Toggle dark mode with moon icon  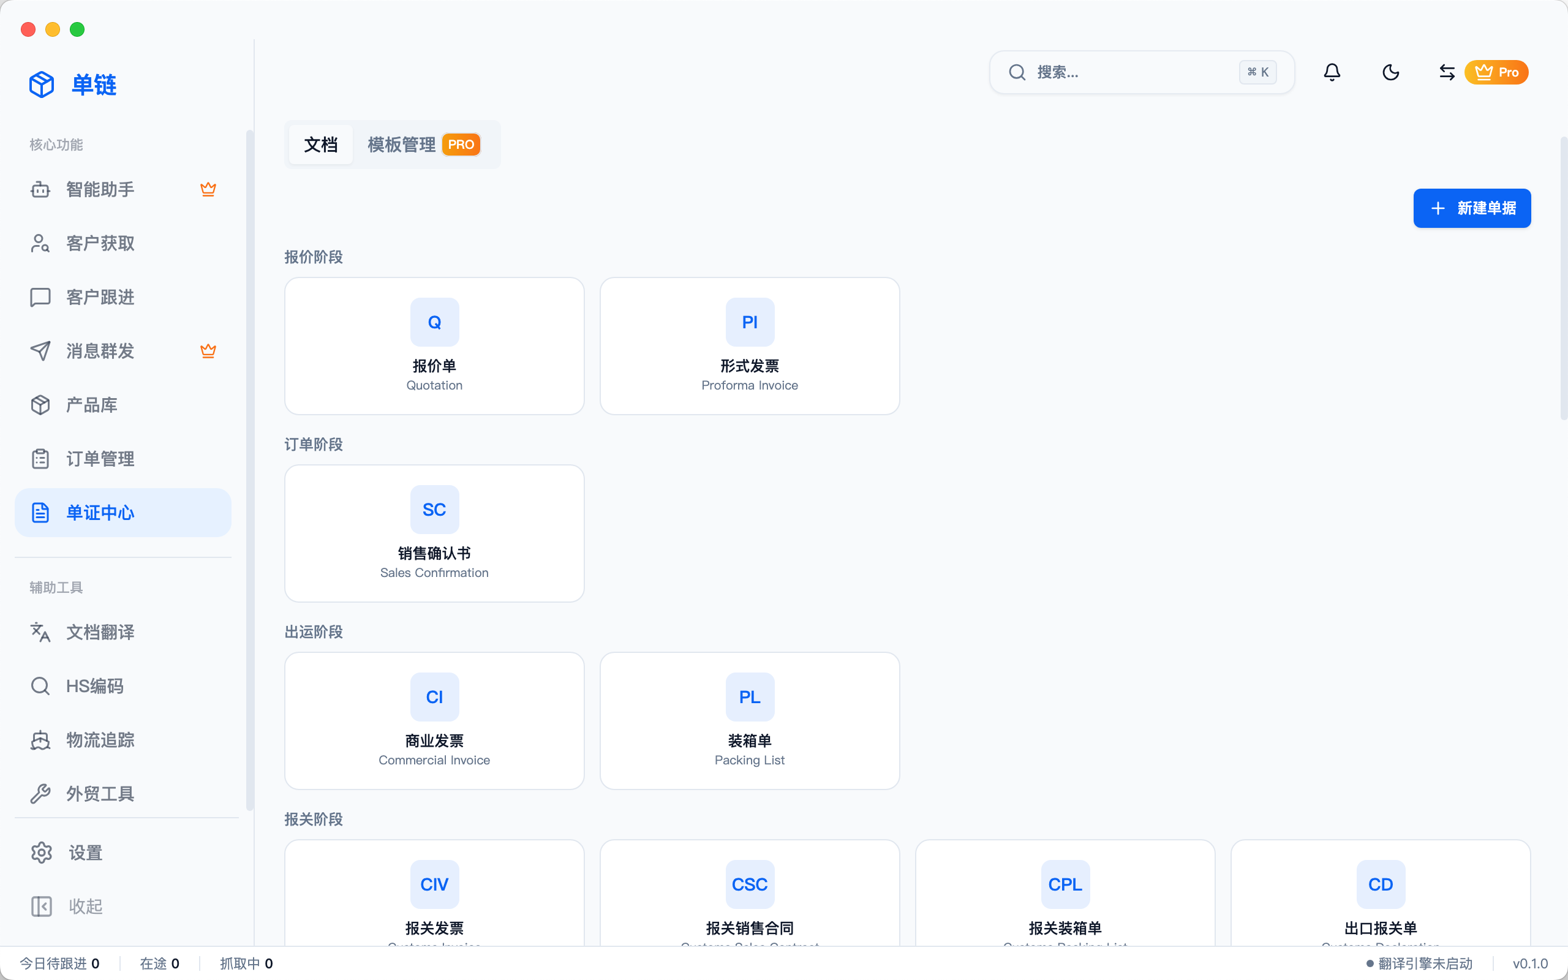point(1390,72)
